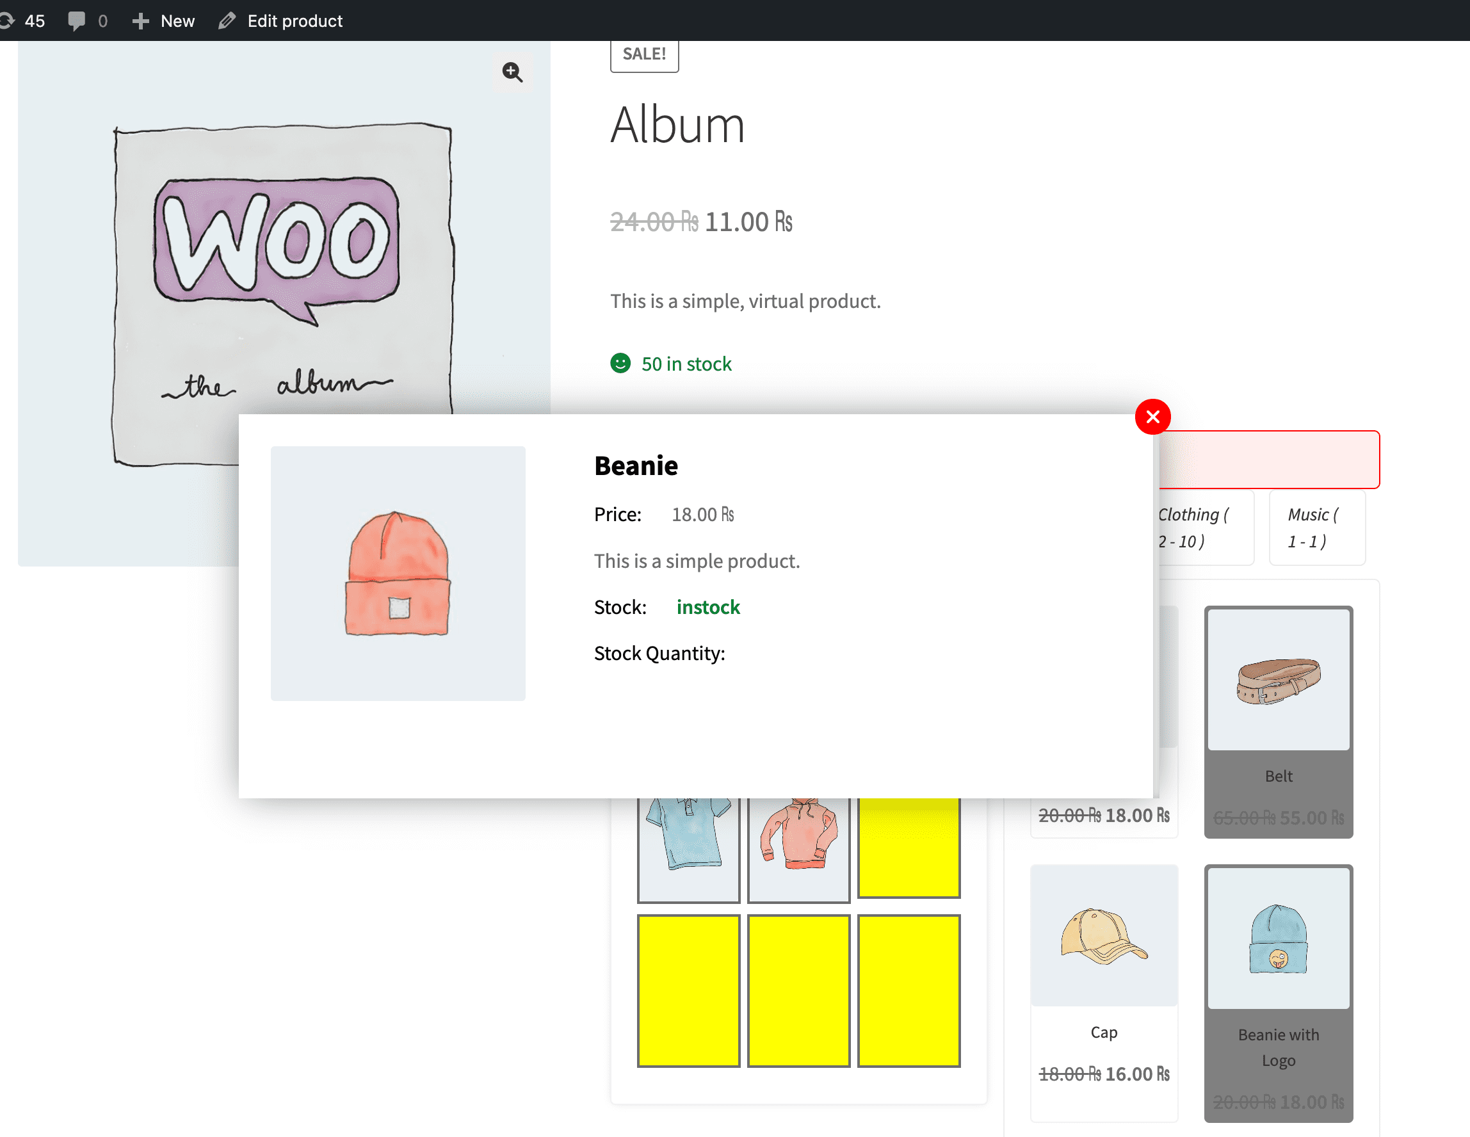Image resolution: width=1470 pixels, height=1137 pixels.
Task: Open the comments bubble icon
Action: pos(77,21)
